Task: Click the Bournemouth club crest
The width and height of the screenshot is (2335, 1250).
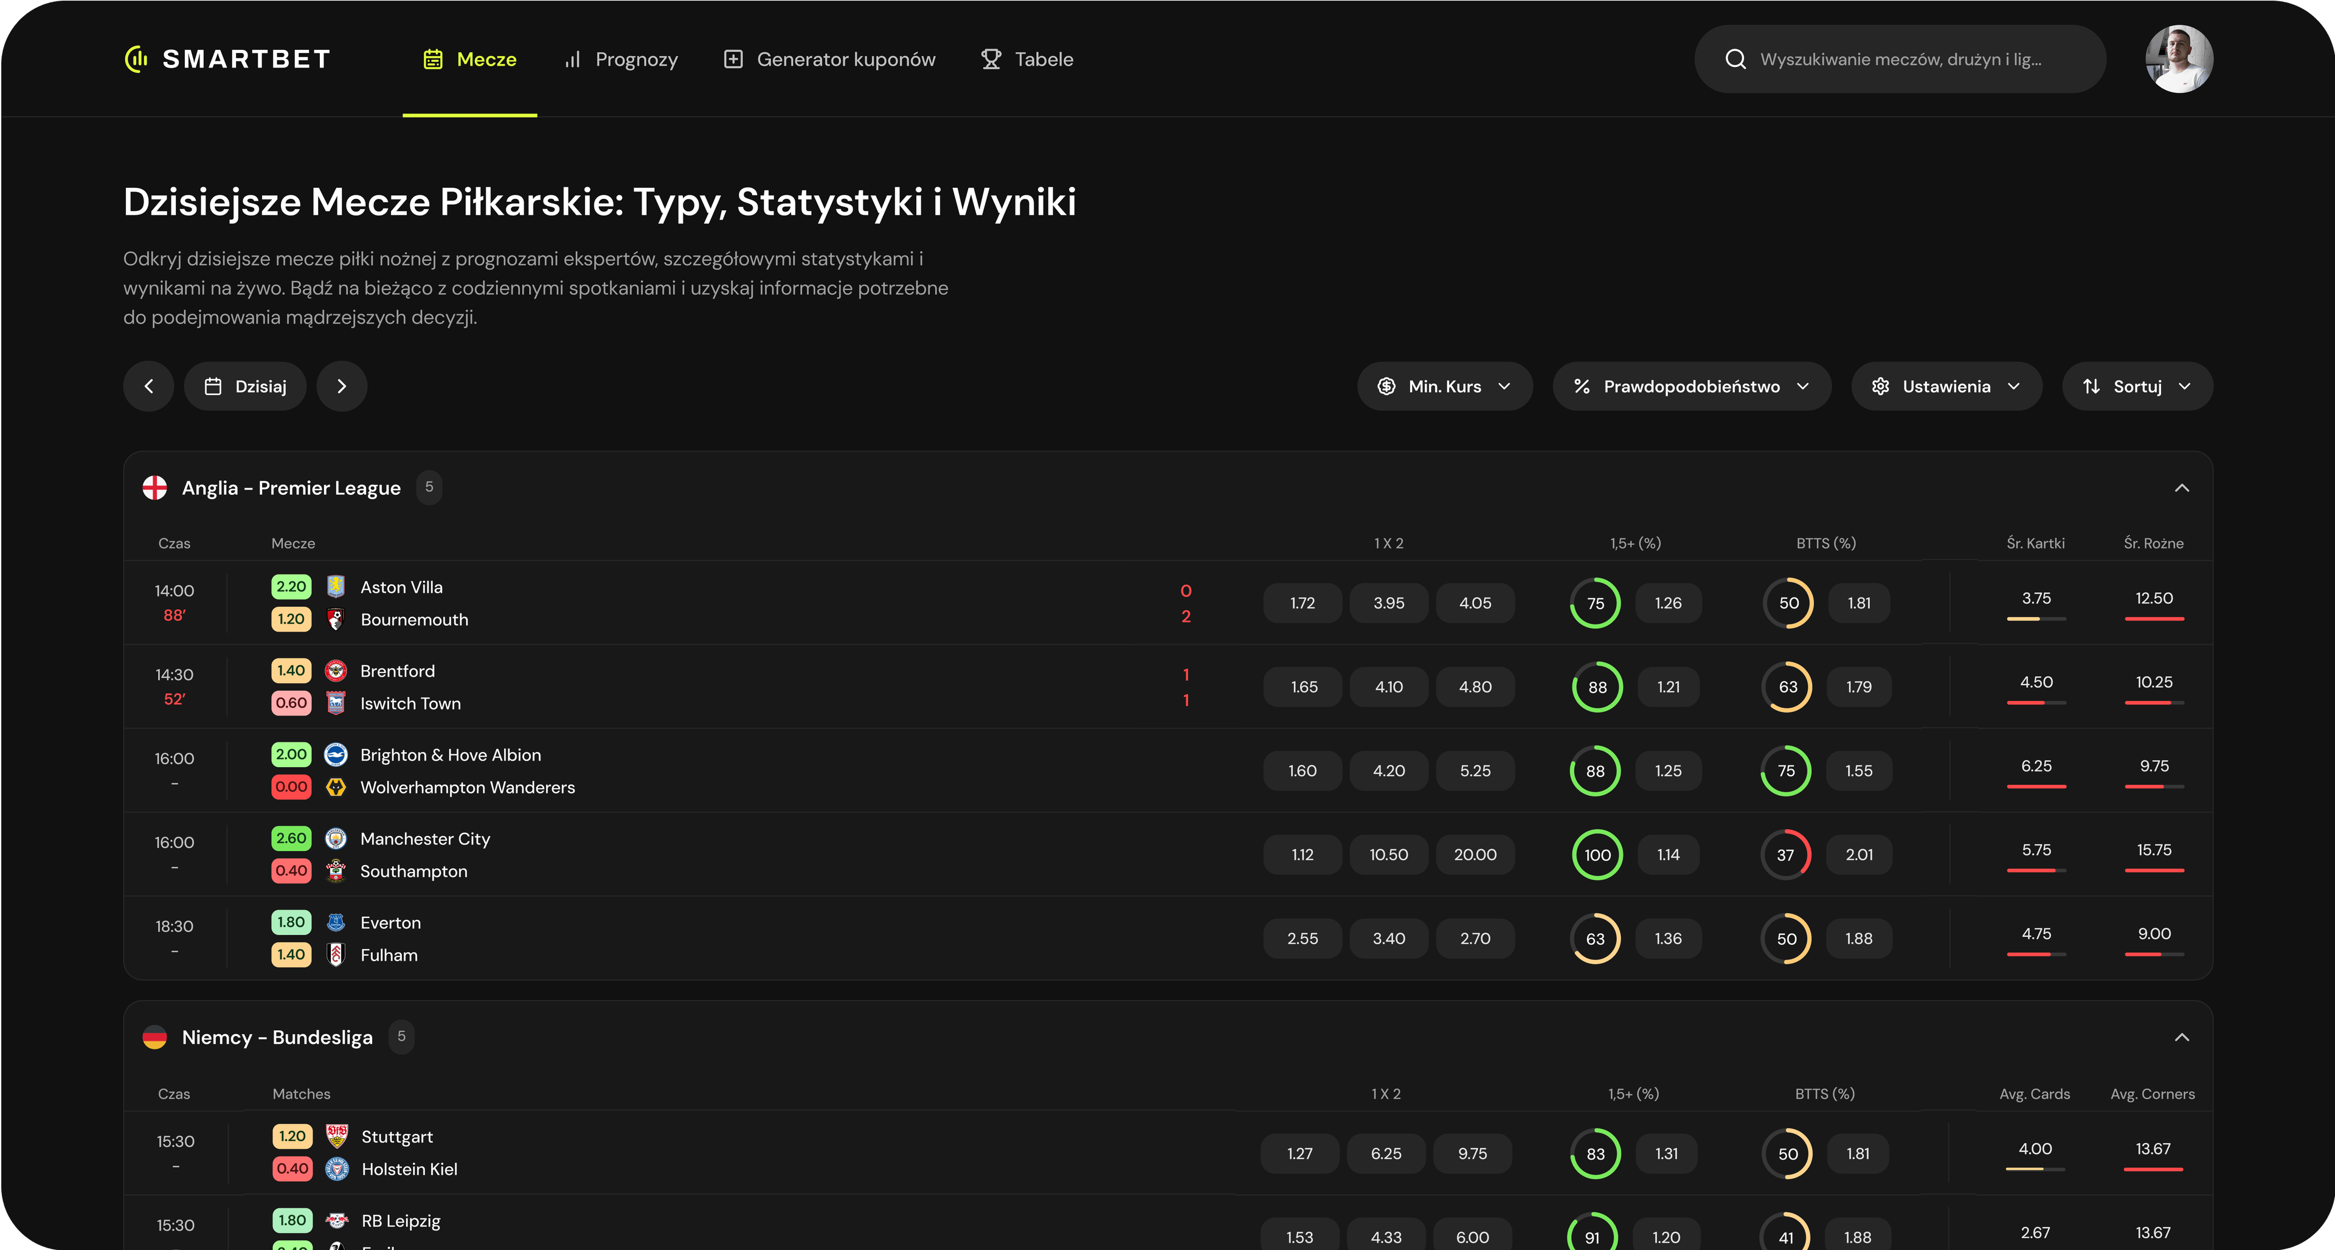Action: pos(336,619)
